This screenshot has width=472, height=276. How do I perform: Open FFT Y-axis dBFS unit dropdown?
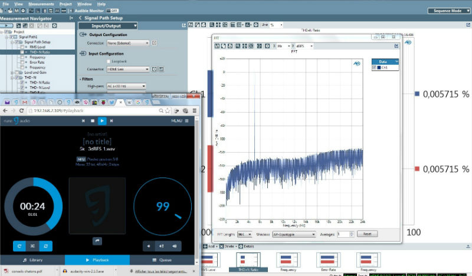[304, 46]
